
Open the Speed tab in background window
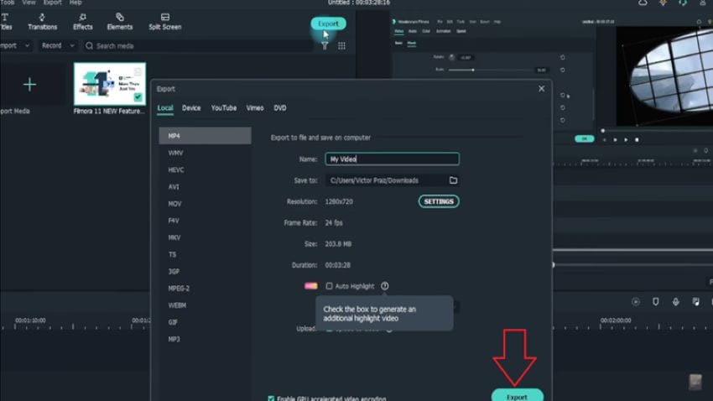pos(461,31)
